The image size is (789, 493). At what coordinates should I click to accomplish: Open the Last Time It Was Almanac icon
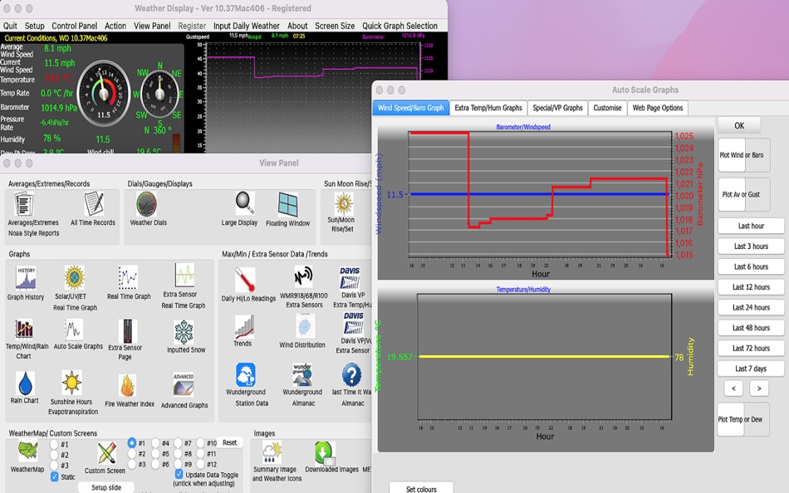(x=352, y=375)
